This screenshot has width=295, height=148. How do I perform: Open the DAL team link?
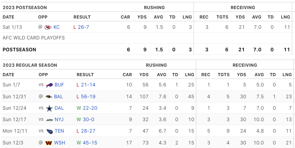click(x=59, y=108)
